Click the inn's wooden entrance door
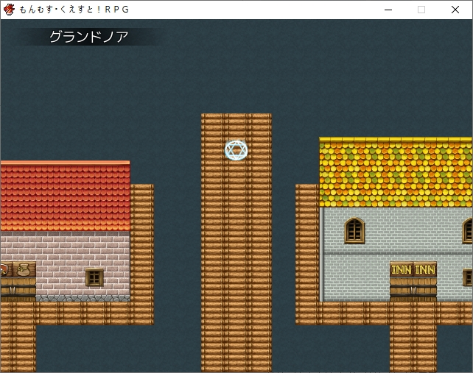The height and width of the screenshot is (373, 473). [x=413, y=289]
